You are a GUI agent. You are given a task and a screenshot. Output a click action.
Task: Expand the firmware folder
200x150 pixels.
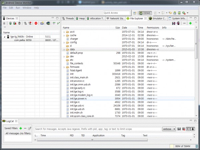tap(64, 67)
